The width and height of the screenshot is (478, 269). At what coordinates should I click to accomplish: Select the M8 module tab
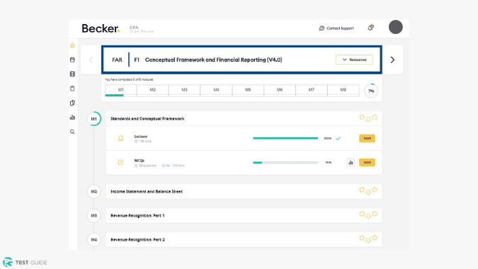point(343,90)
